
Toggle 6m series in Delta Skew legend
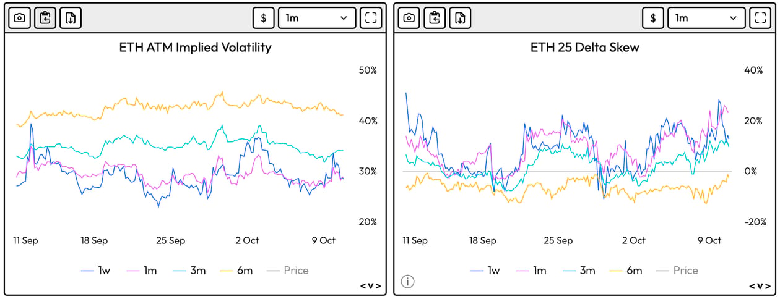pos(625,271)
